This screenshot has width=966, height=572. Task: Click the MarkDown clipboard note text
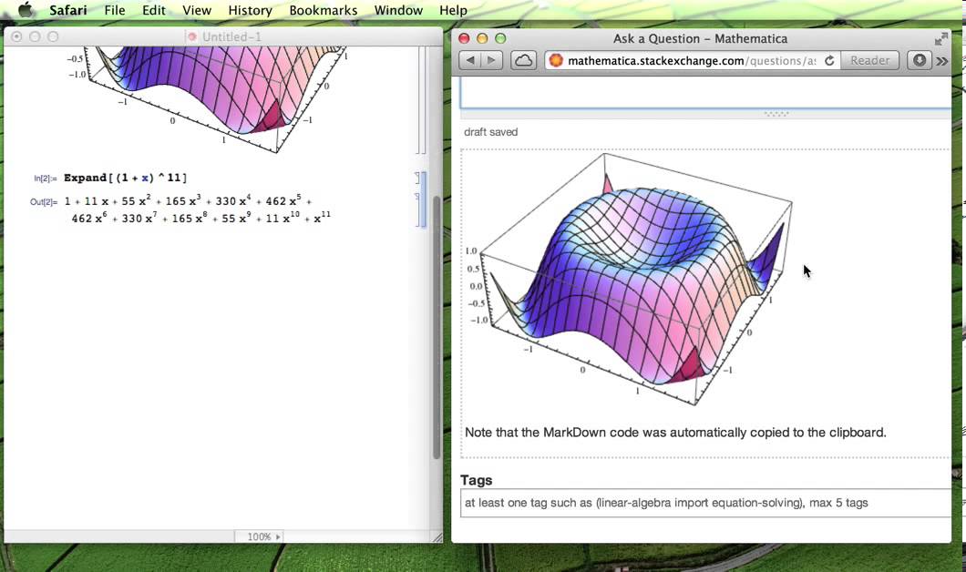coord(675,433)
